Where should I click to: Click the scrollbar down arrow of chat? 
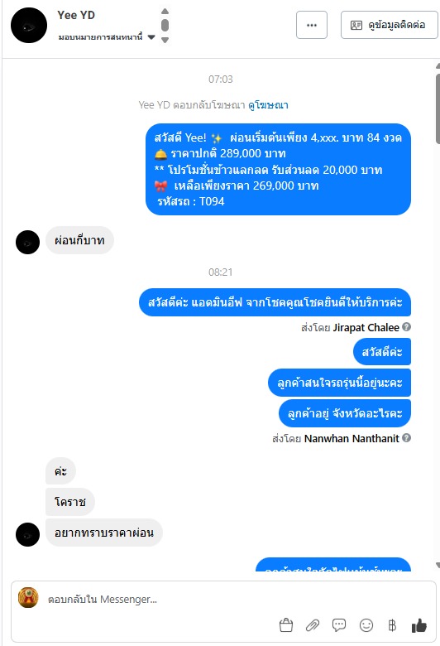click(x=438, y=565)
